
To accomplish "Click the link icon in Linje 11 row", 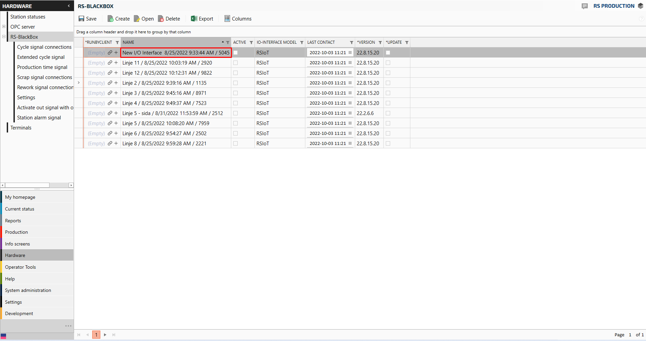I will (x=110, y=63).
